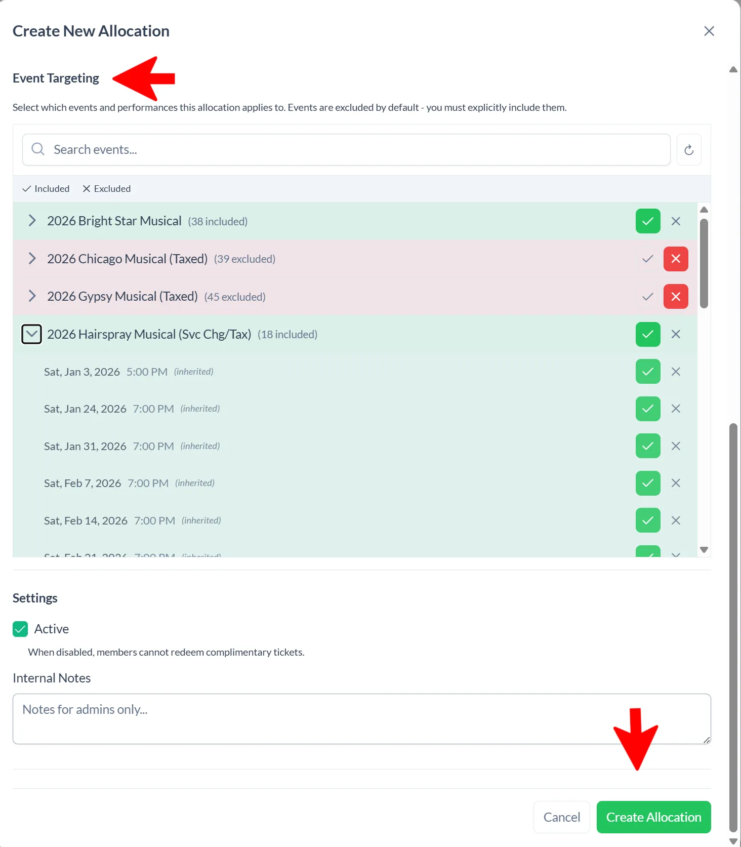Image resolution: width=741 pixels, height=847 pixels.
Task: Exclude 2026 Chicago Musical (Taxed) event
Action: pyautogui.click(x=676, y=259)
